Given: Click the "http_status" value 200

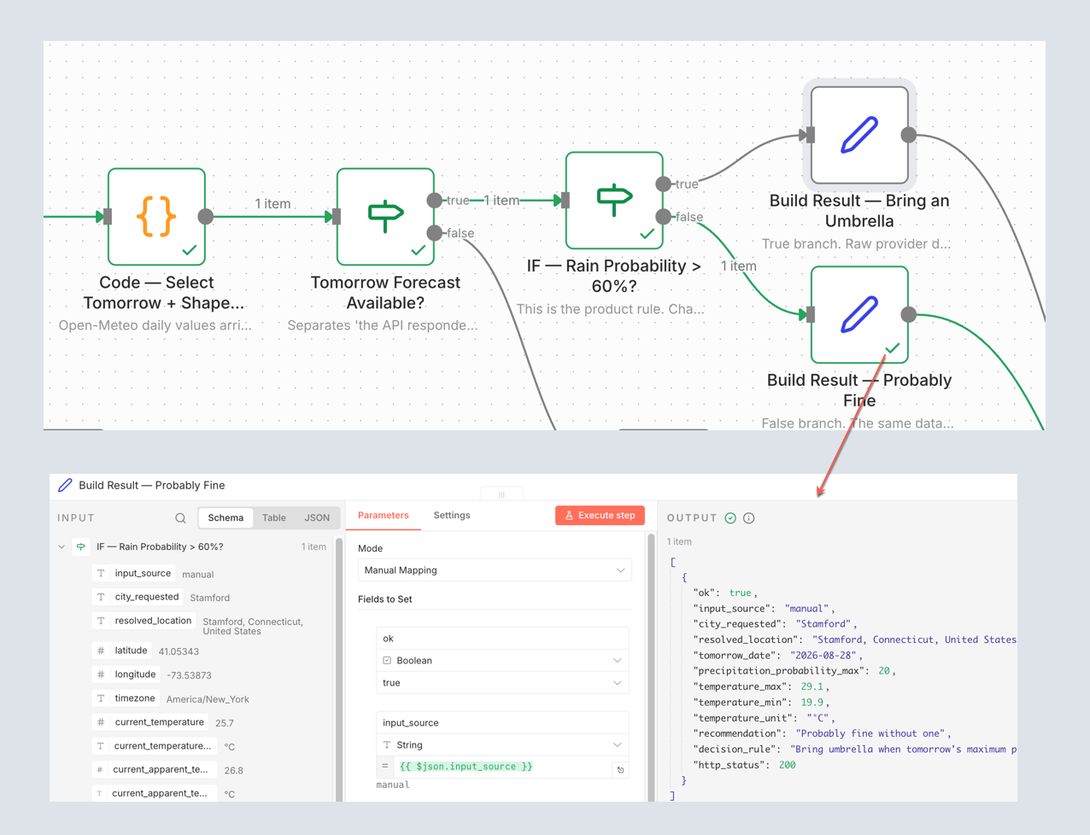Looking at the screenshot, I should [787, 765].
